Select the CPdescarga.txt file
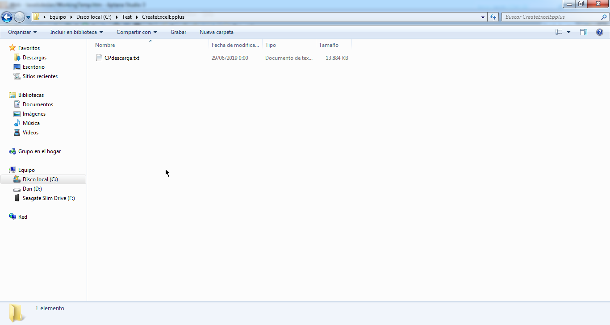Viewport: 610px width, 325px height. click(x=121, y=58)
